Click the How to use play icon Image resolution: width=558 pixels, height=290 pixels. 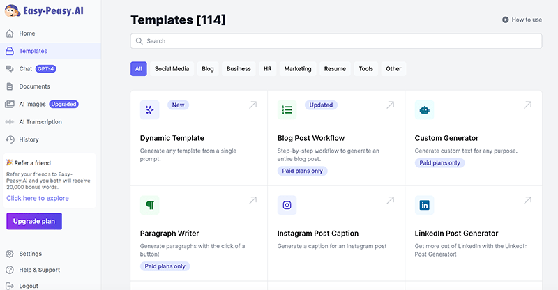point(505,20)
